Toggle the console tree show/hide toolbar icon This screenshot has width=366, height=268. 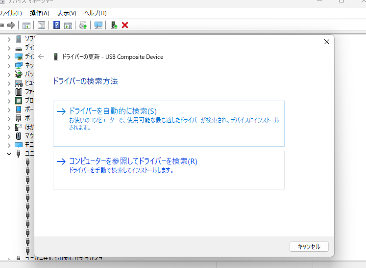point(26,25)
